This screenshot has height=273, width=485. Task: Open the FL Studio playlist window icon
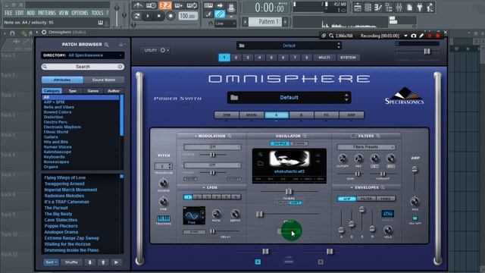[x=358, y=8]
